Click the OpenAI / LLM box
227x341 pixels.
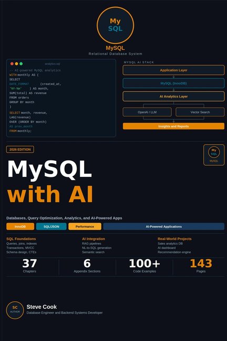coord(147,112)
